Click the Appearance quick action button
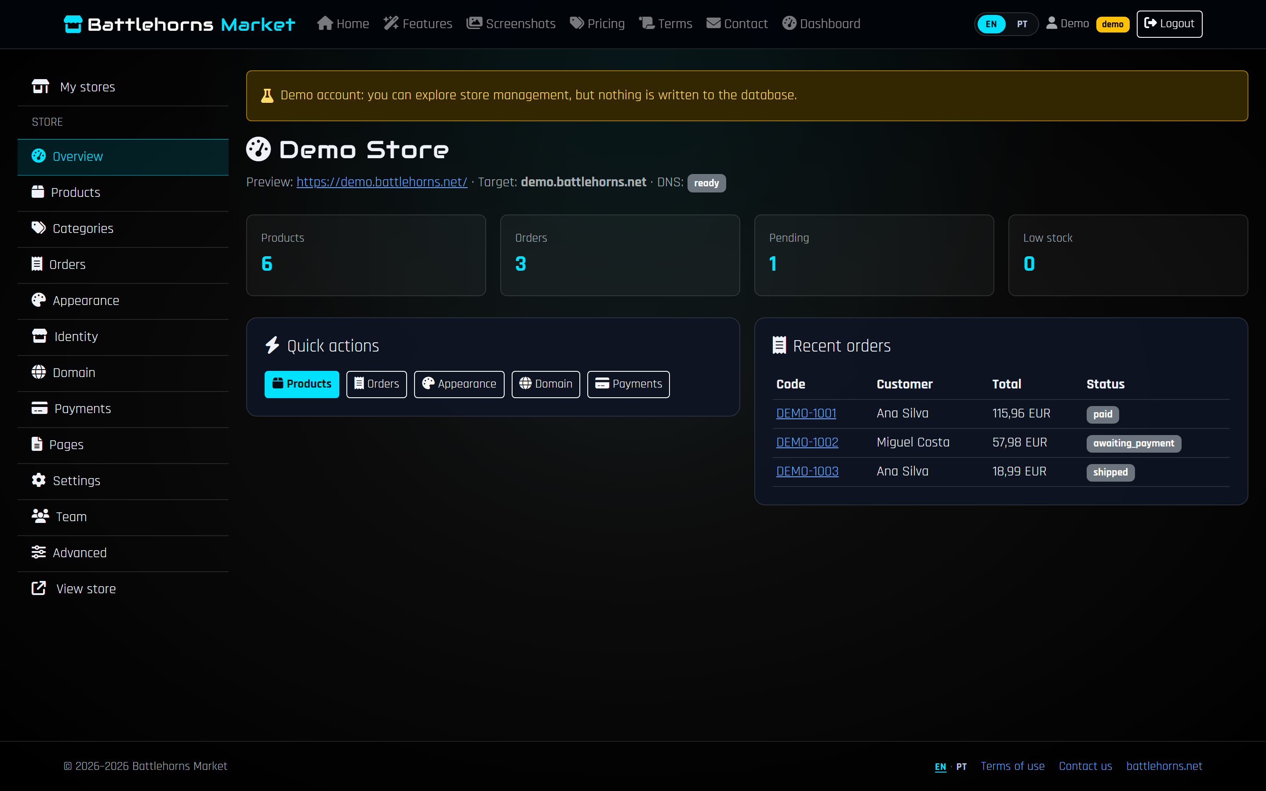 (459, 384)
